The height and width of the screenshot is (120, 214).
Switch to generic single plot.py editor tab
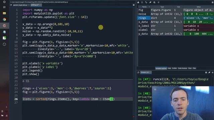coord(20,5)
